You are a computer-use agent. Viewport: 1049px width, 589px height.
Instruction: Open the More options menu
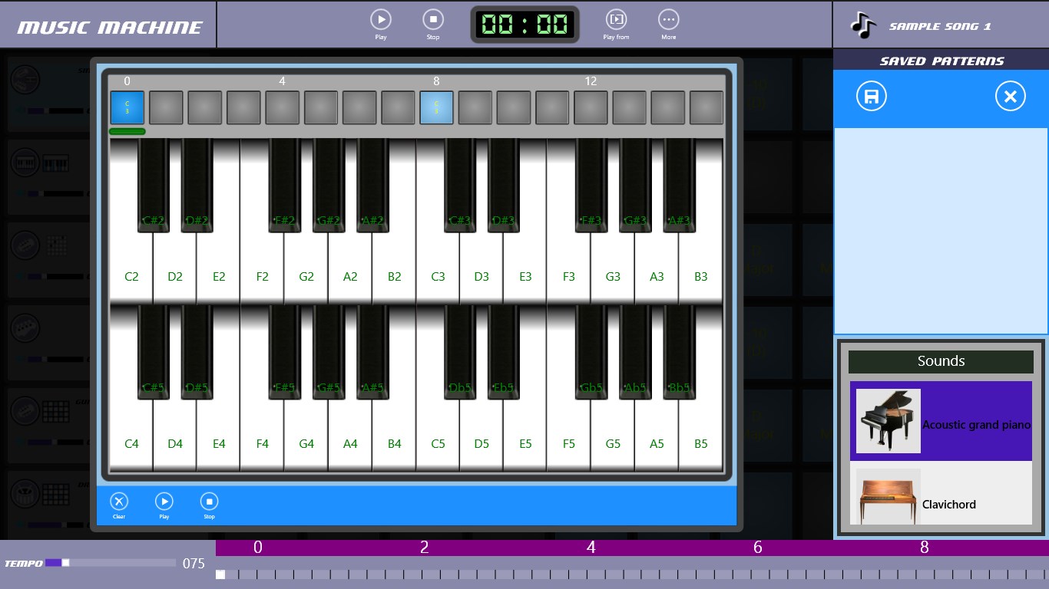tap(668, 20)
